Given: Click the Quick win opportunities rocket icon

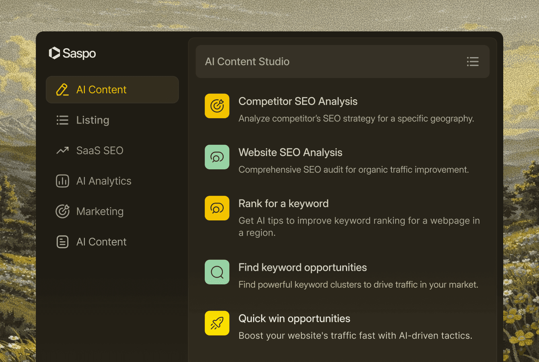Looking at the screenshot, I should (217, 323).
